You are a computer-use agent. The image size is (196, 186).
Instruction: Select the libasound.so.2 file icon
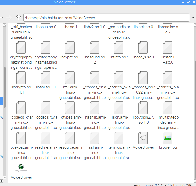click(94, 47)
